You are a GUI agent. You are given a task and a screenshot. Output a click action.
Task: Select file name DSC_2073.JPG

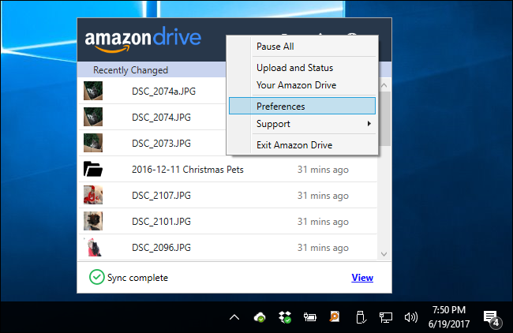click(x=161, y=144)
